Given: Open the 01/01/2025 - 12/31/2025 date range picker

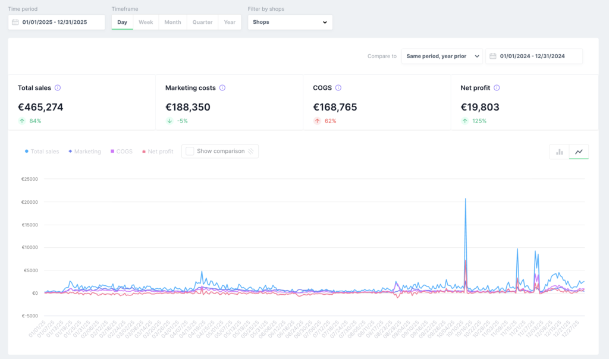Looking at the screenshot, I should coord(56,22).
